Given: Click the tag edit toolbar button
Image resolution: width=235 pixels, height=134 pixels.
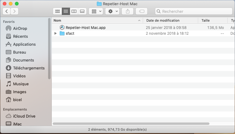Looking at the screenshot, I should [142, 11].
